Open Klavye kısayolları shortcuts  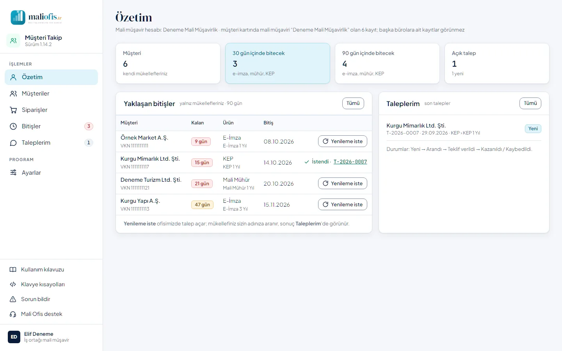51,284
